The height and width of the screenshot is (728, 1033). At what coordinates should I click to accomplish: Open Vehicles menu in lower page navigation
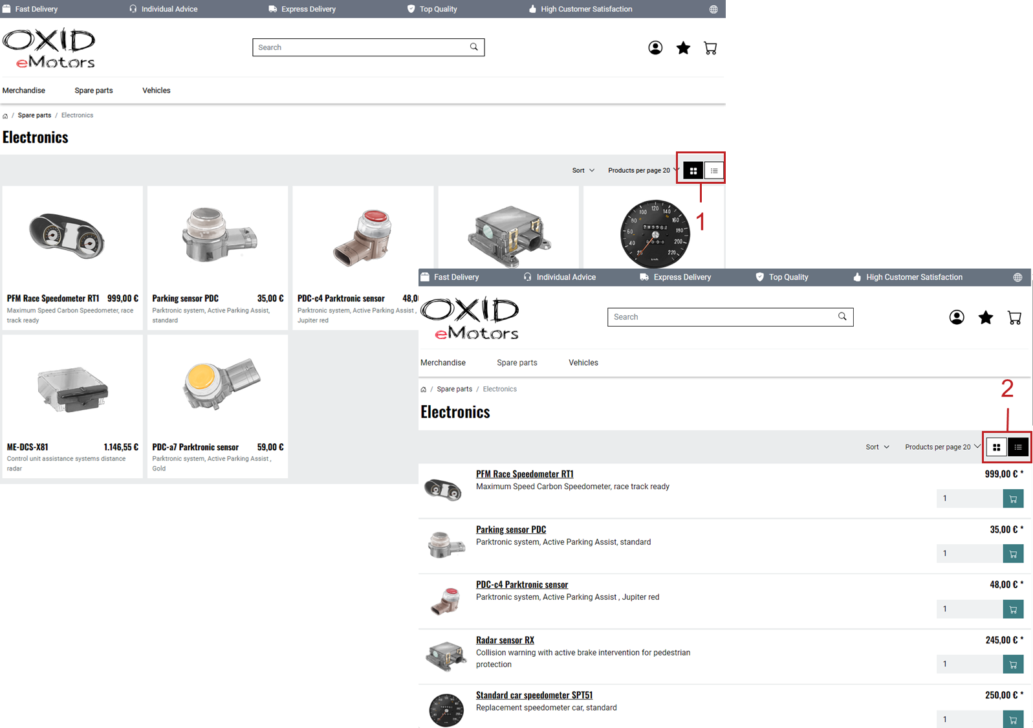click(583, 363)
